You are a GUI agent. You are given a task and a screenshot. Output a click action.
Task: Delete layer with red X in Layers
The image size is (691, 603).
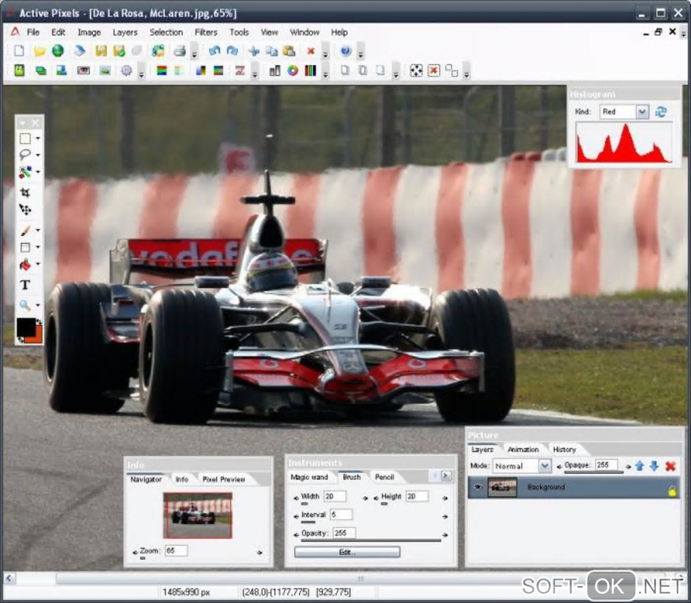click(670, 465)
